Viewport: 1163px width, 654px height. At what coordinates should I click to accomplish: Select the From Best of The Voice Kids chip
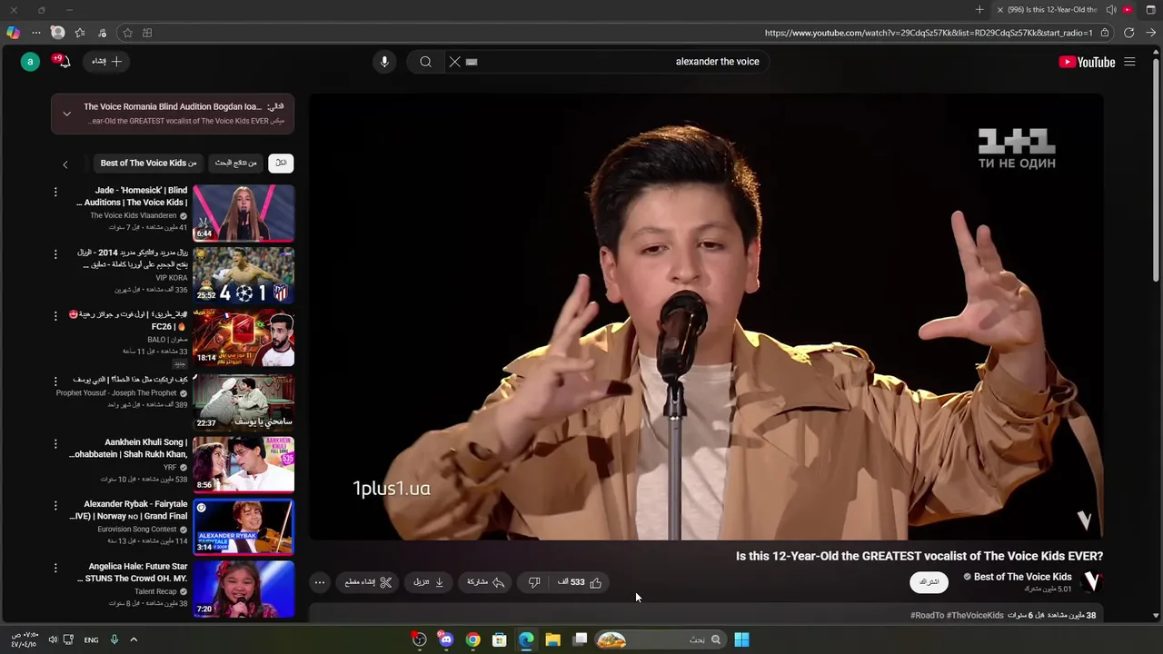tap(148, 163)
